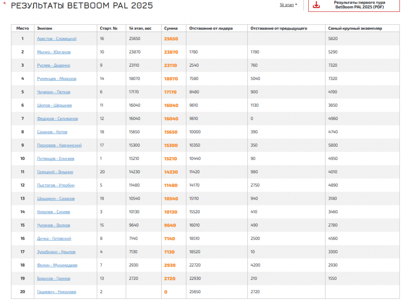404x303 pixels.
Task: Click the Румянцев - Морозов crew link
Action: tap(57, 79)
